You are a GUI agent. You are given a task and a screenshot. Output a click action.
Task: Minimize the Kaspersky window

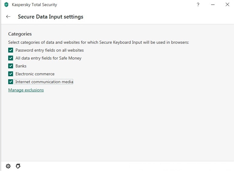click(x=213, y=5)
